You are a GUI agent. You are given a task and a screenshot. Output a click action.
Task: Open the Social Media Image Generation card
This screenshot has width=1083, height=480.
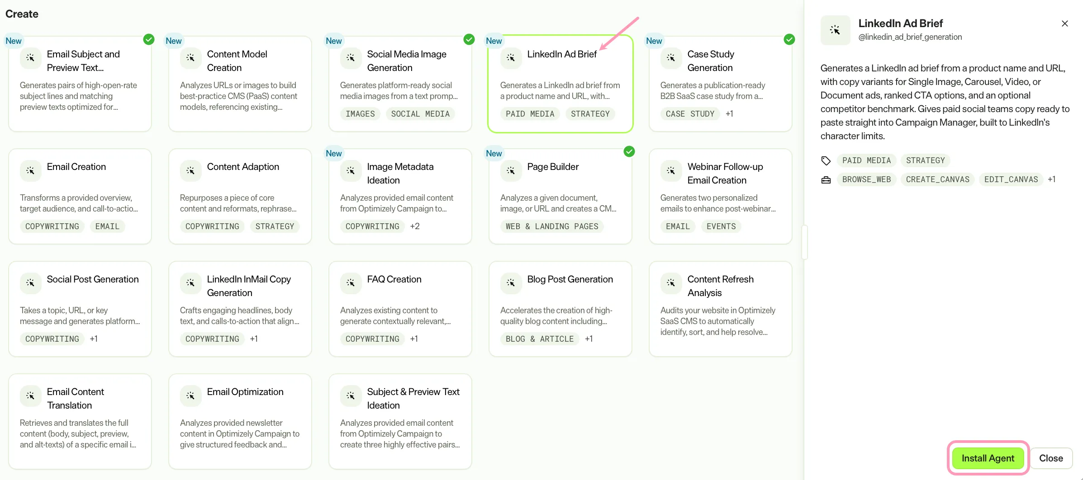coord(400,84)
